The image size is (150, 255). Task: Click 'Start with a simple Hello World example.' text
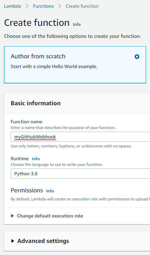point(54,67)
